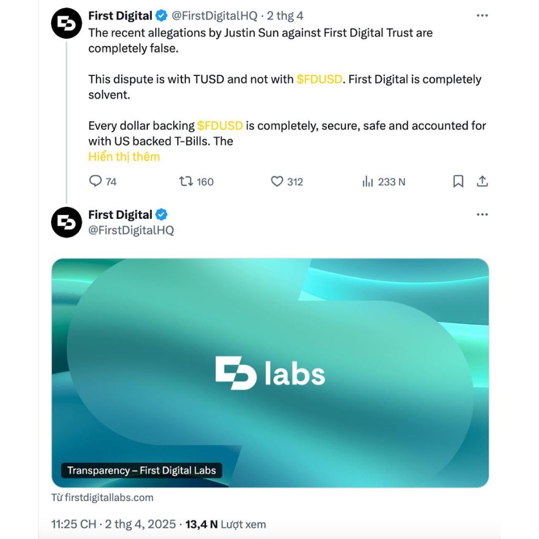The image size is (539, 539).
Task: Click the reply comment icon
Action: [x=95, y=182]
